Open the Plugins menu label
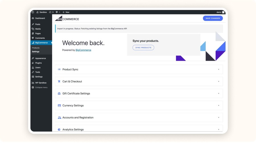This screenshot has width=256, height=144. click(38, 63)
